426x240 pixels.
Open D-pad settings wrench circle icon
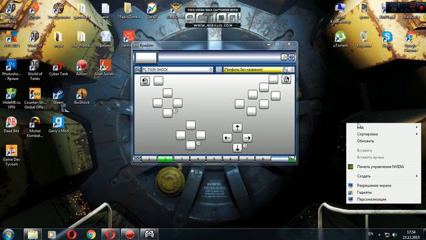[246, 146]
